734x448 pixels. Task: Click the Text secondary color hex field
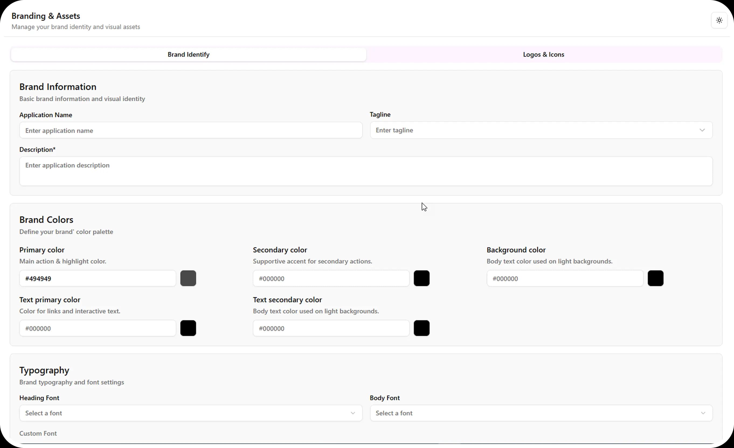coord(331,328)
